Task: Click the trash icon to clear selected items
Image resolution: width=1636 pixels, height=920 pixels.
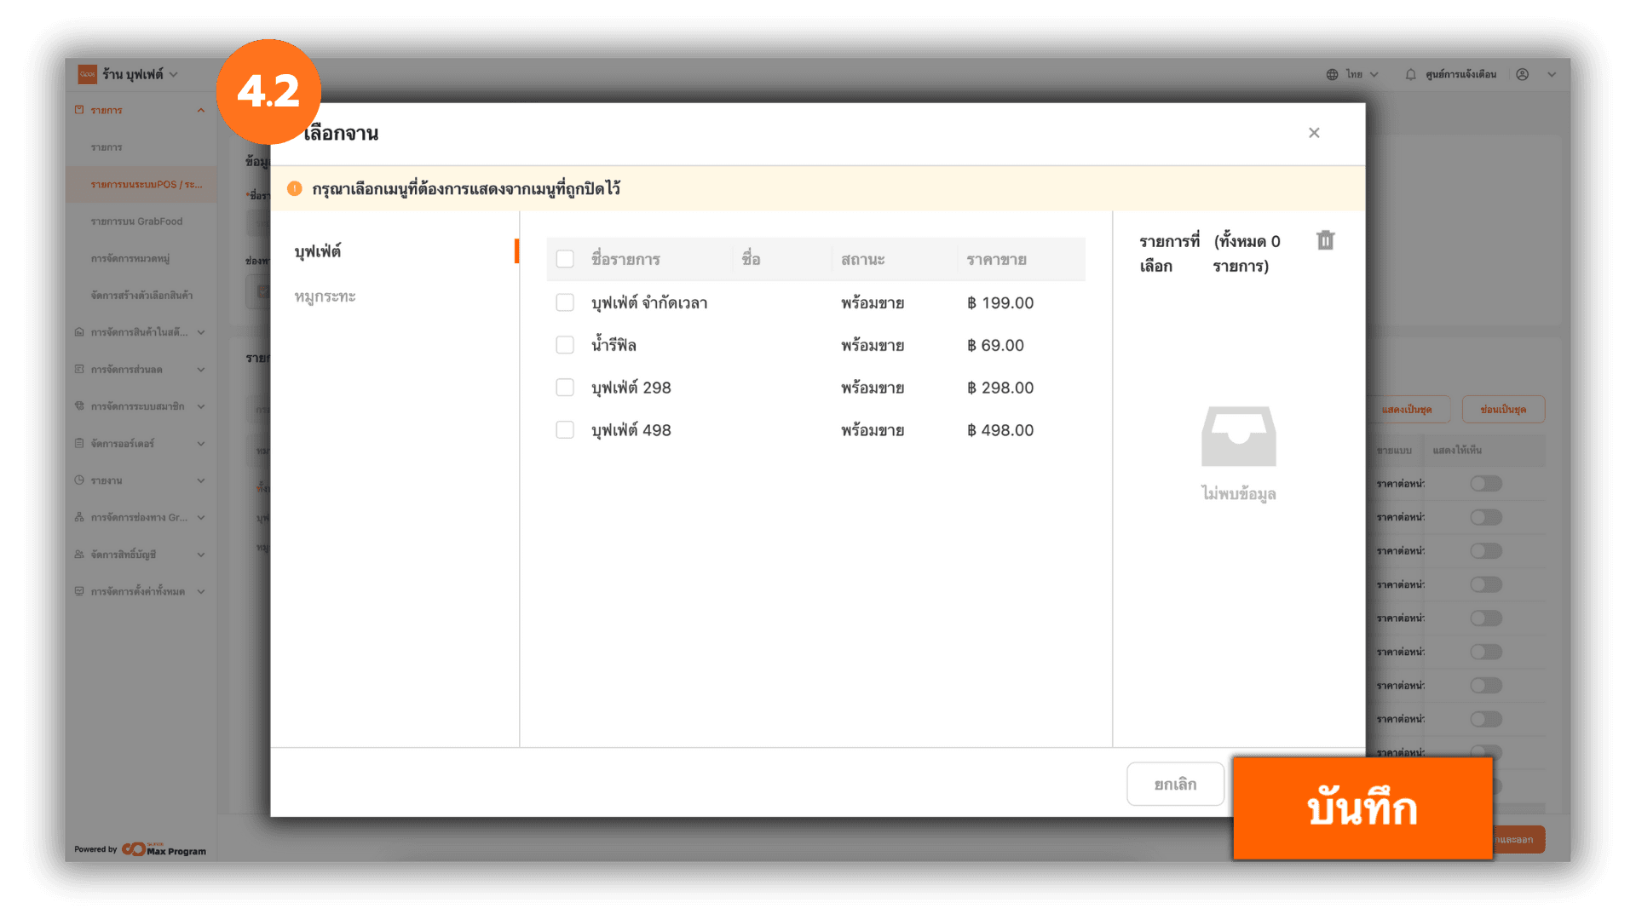Action: click(x=1325, y=241)
